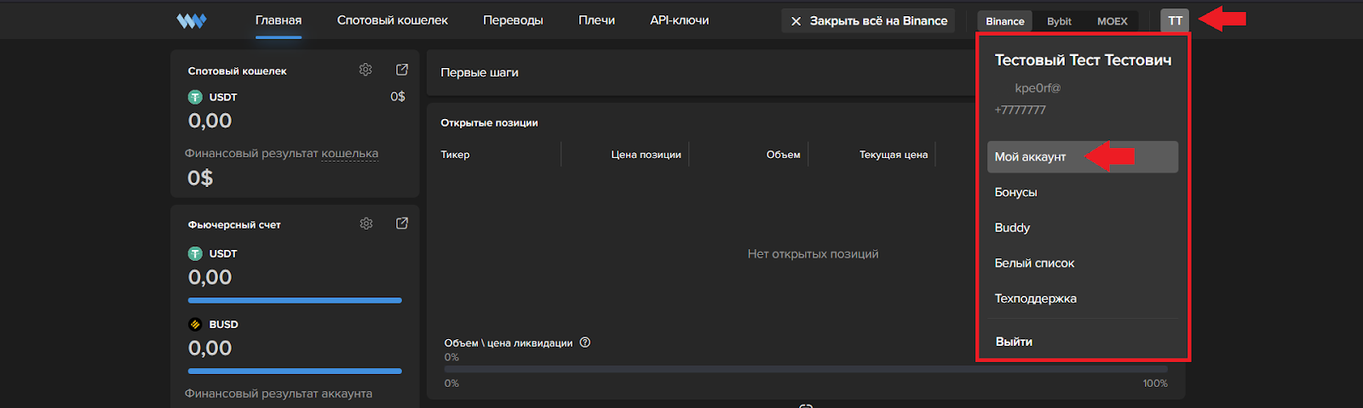Click the USDT coin icon in spot wallet
This screenshot has width=1363, height=408.
[195, 97]
